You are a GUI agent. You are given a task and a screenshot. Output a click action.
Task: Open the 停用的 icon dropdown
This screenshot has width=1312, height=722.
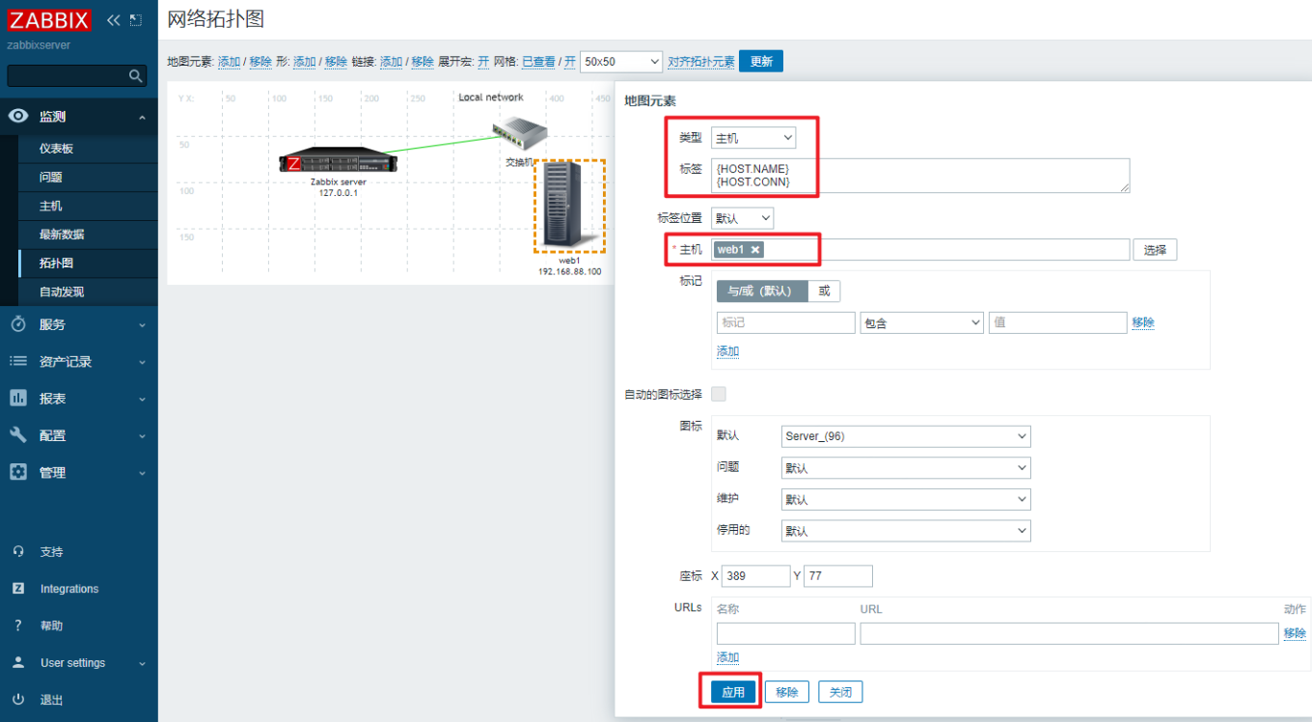click(x=906, y=531)
